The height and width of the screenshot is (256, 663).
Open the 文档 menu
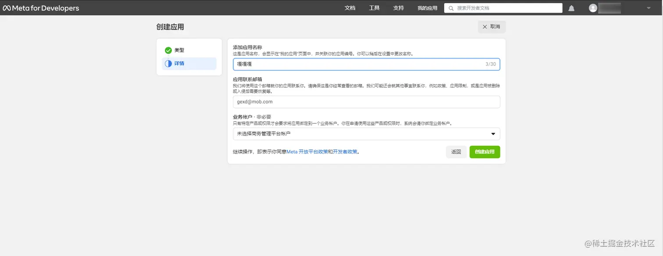pyautogui.click(x=349, y=7)
